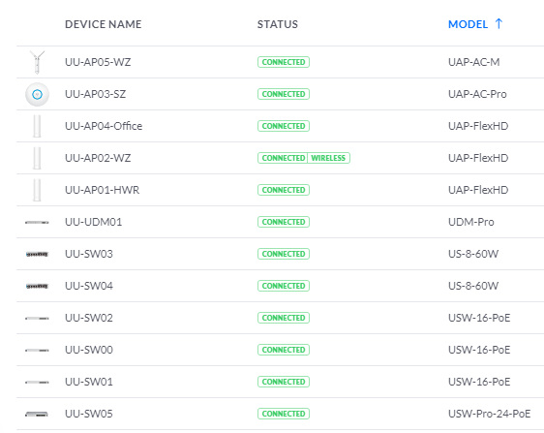
Task: Click the ascending sort arrow beside MODEL
Action: pos(499,23)
